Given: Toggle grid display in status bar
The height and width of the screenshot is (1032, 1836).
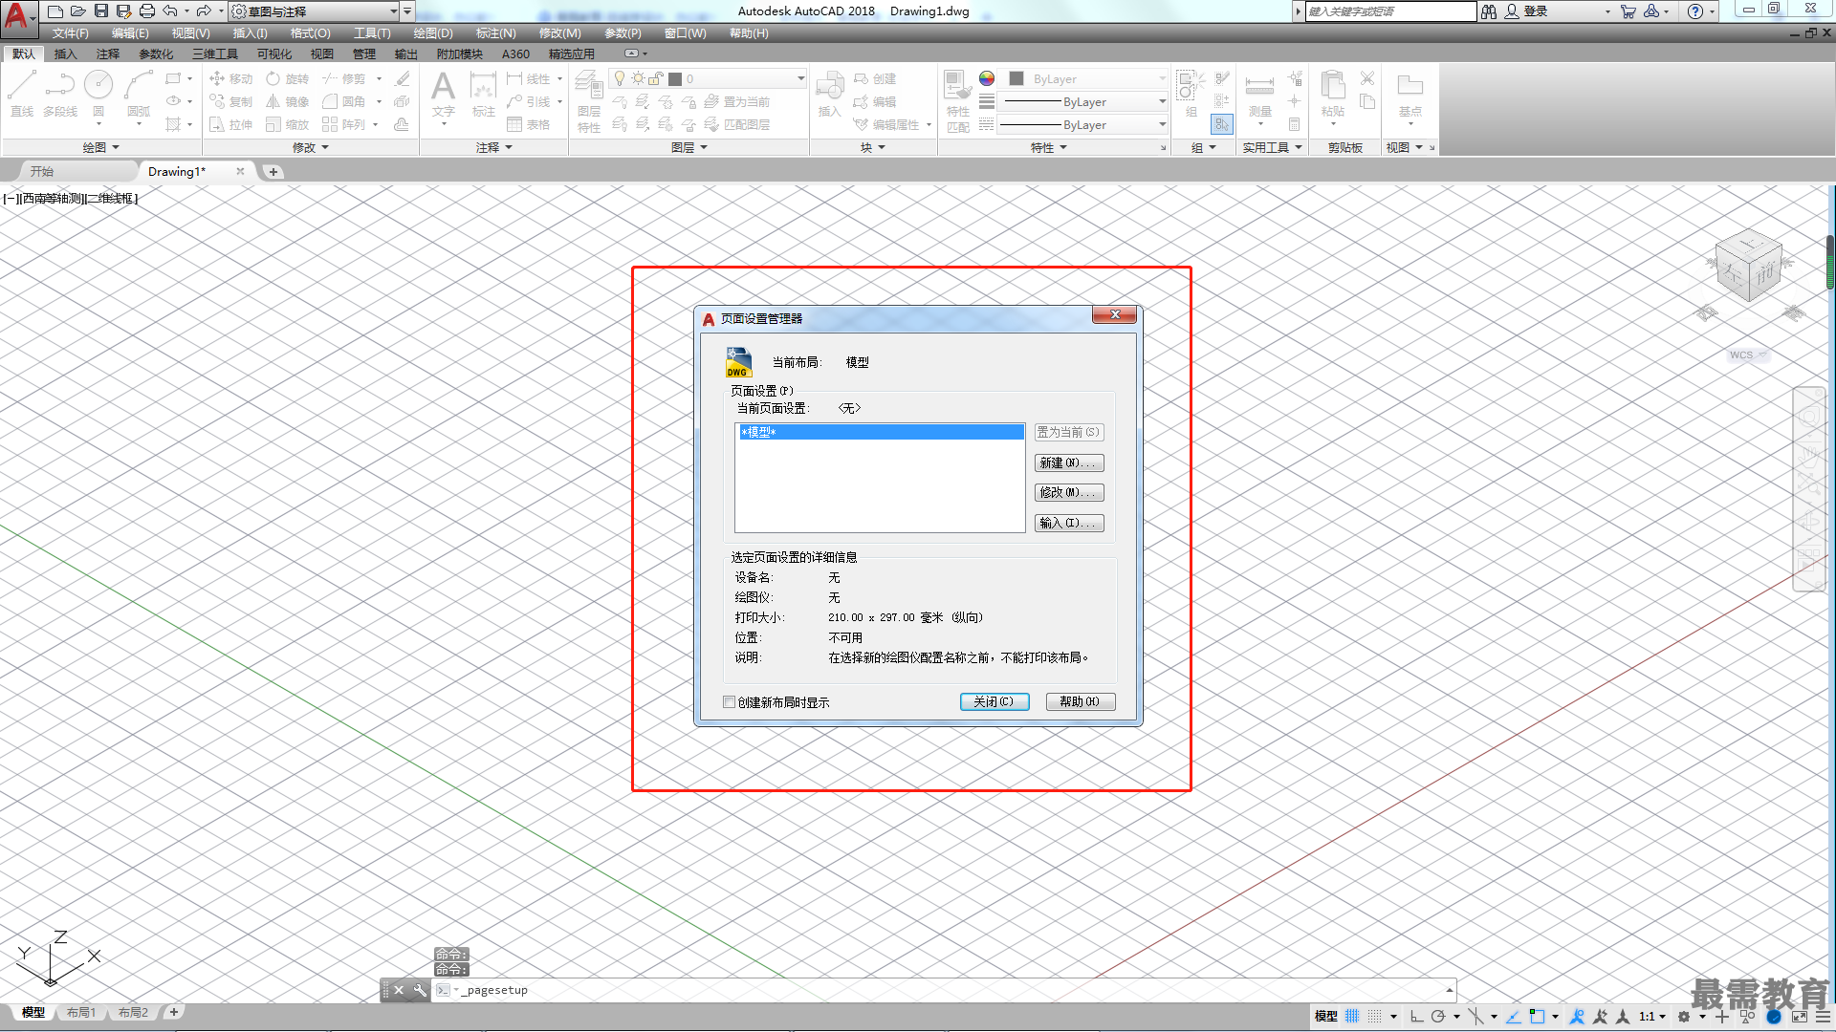Looking at the screenshot, I should (1352, 1017).
